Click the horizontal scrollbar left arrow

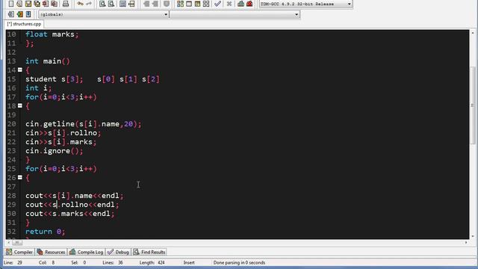(x=8, y=242)
